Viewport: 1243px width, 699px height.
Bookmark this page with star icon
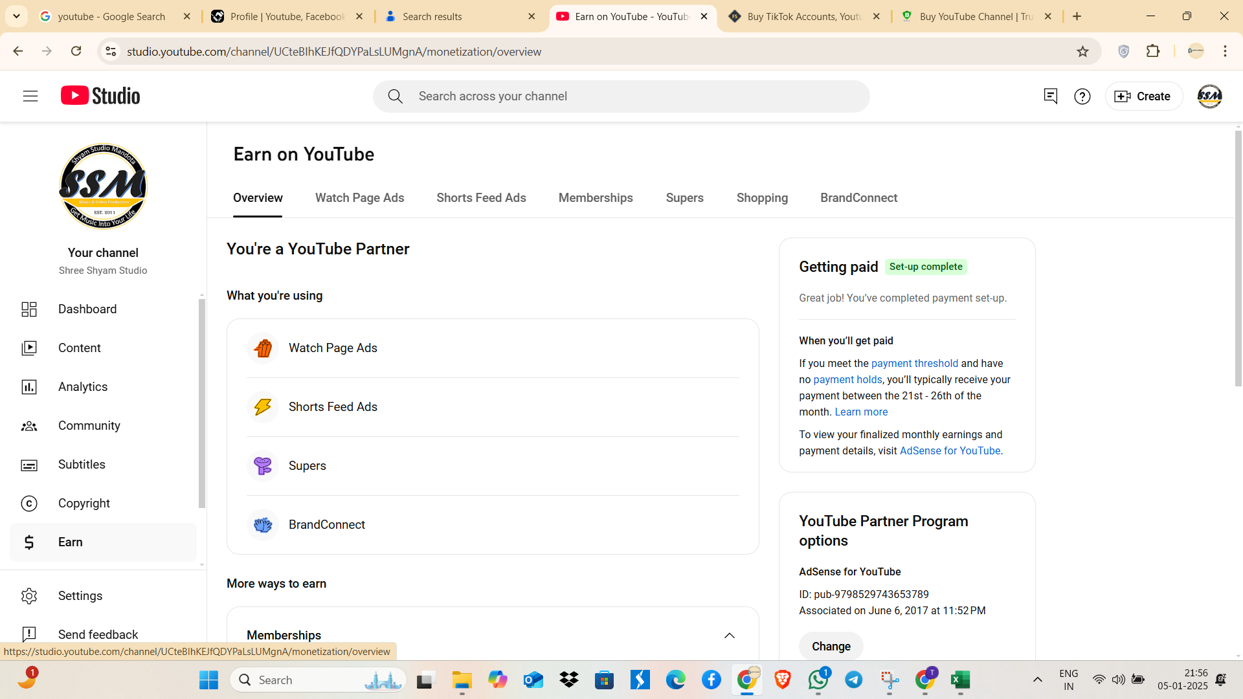[1082, 52]
